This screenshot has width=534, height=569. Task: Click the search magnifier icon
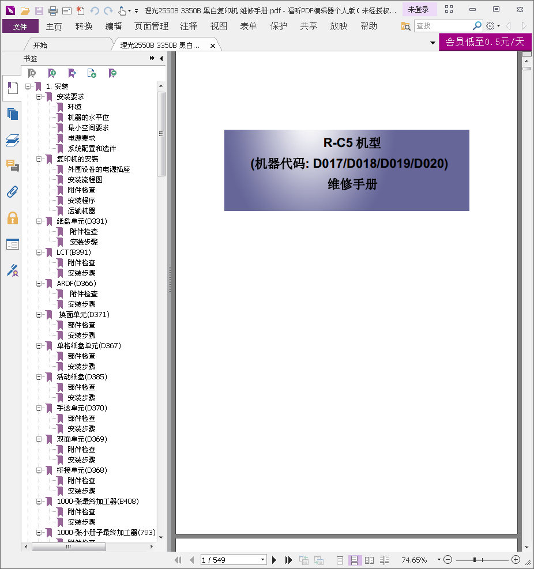tap(477, 26)
